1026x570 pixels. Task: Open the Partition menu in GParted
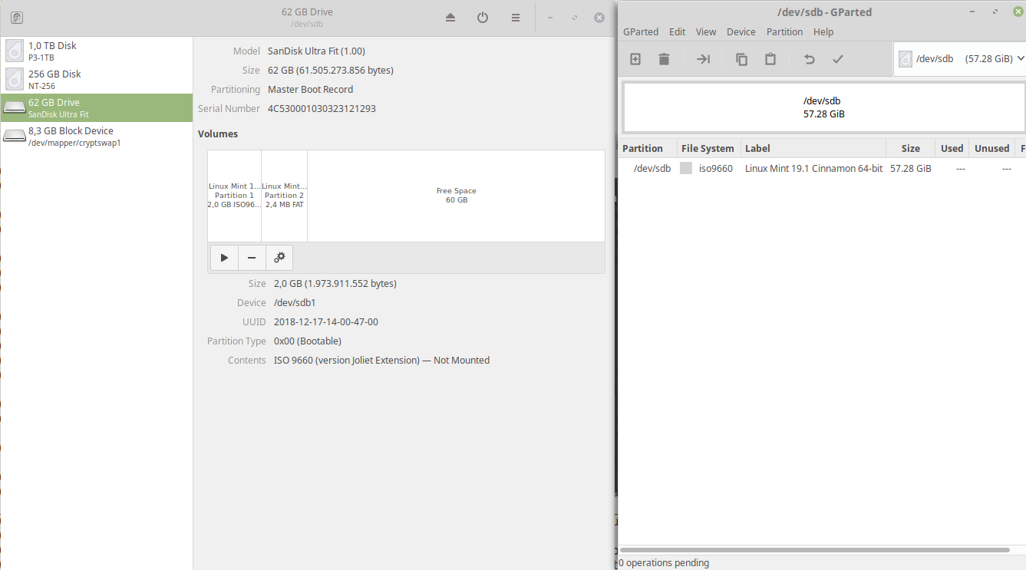click(784, 31)
